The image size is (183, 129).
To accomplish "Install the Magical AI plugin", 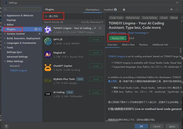I will (96, 53).
